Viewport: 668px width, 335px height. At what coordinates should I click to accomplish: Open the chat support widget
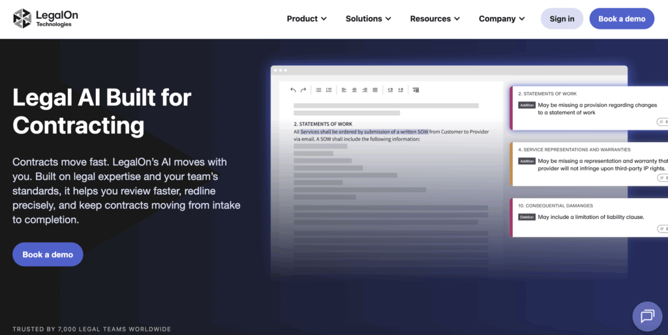646,316
